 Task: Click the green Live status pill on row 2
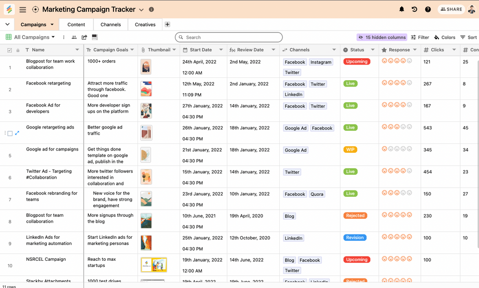350,83
